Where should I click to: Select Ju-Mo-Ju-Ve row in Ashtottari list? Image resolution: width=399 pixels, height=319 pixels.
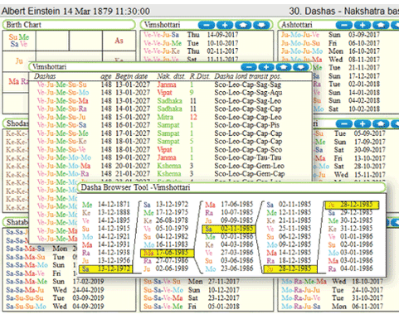pos(330,35)
